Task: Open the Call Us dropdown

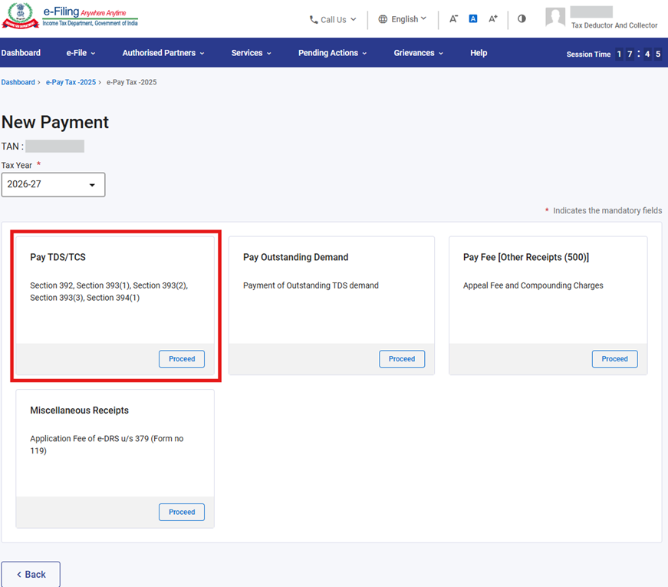Action: point(333,20)
